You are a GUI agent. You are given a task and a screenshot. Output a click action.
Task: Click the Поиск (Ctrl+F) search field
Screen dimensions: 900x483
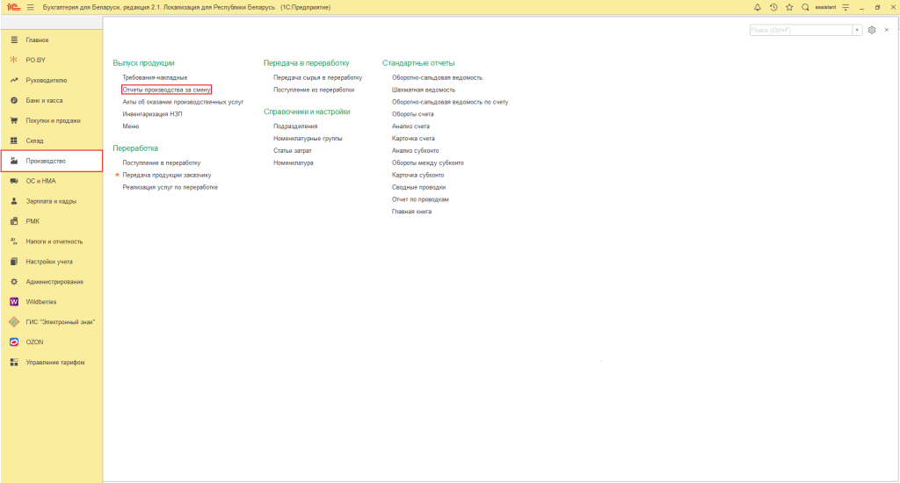800,30
